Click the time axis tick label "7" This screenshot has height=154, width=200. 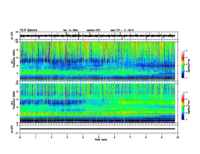(x=130, y=137)
